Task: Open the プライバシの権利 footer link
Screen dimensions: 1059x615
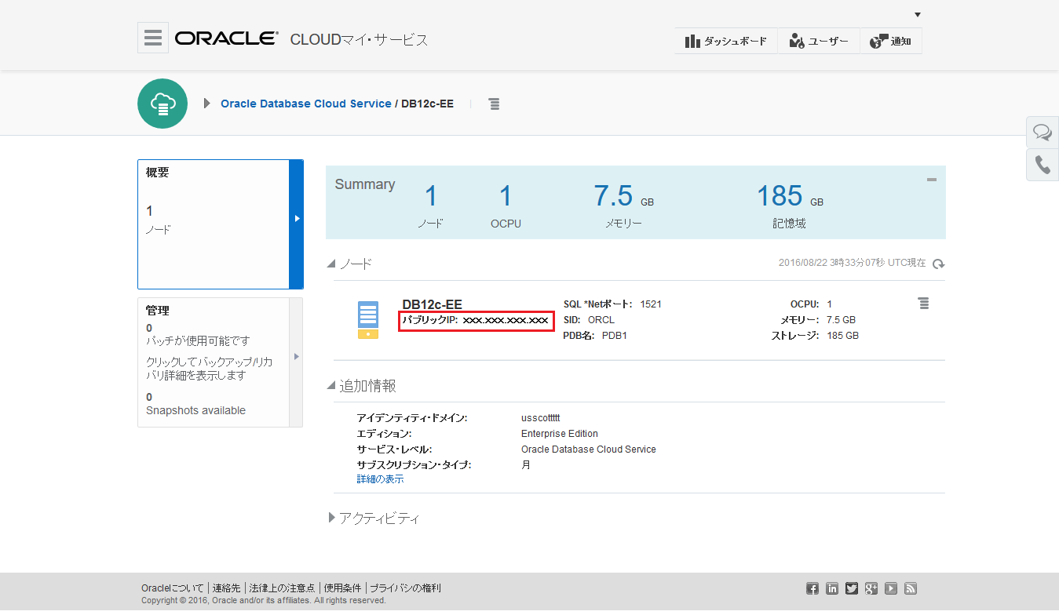Action: (x=405, y=588)
